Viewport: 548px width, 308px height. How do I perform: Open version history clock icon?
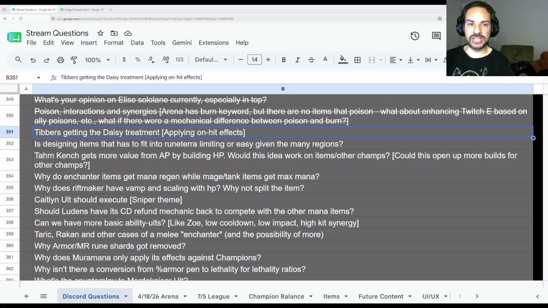pyautogui.click(x=415, y=36)
